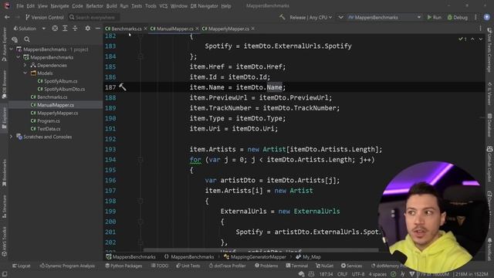Close the Benchmarks.cs tab
Image resolution: width=494 pixels, height=278 pixels.
(145, 29)
